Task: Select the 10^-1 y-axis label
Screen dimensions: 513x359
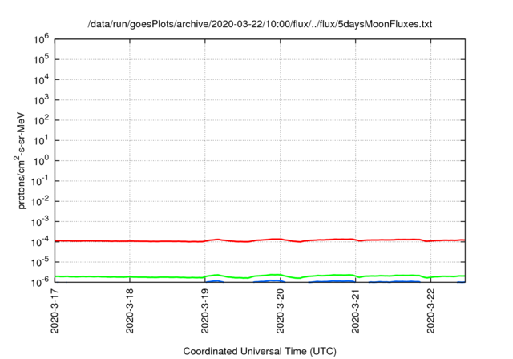Action: click(39, 181)
